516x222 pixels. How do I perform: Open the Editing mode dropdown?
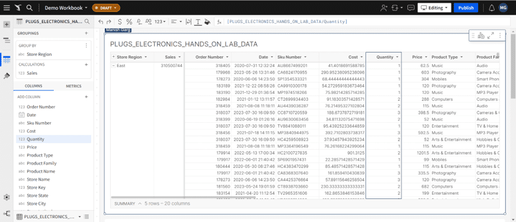[434, 8]
